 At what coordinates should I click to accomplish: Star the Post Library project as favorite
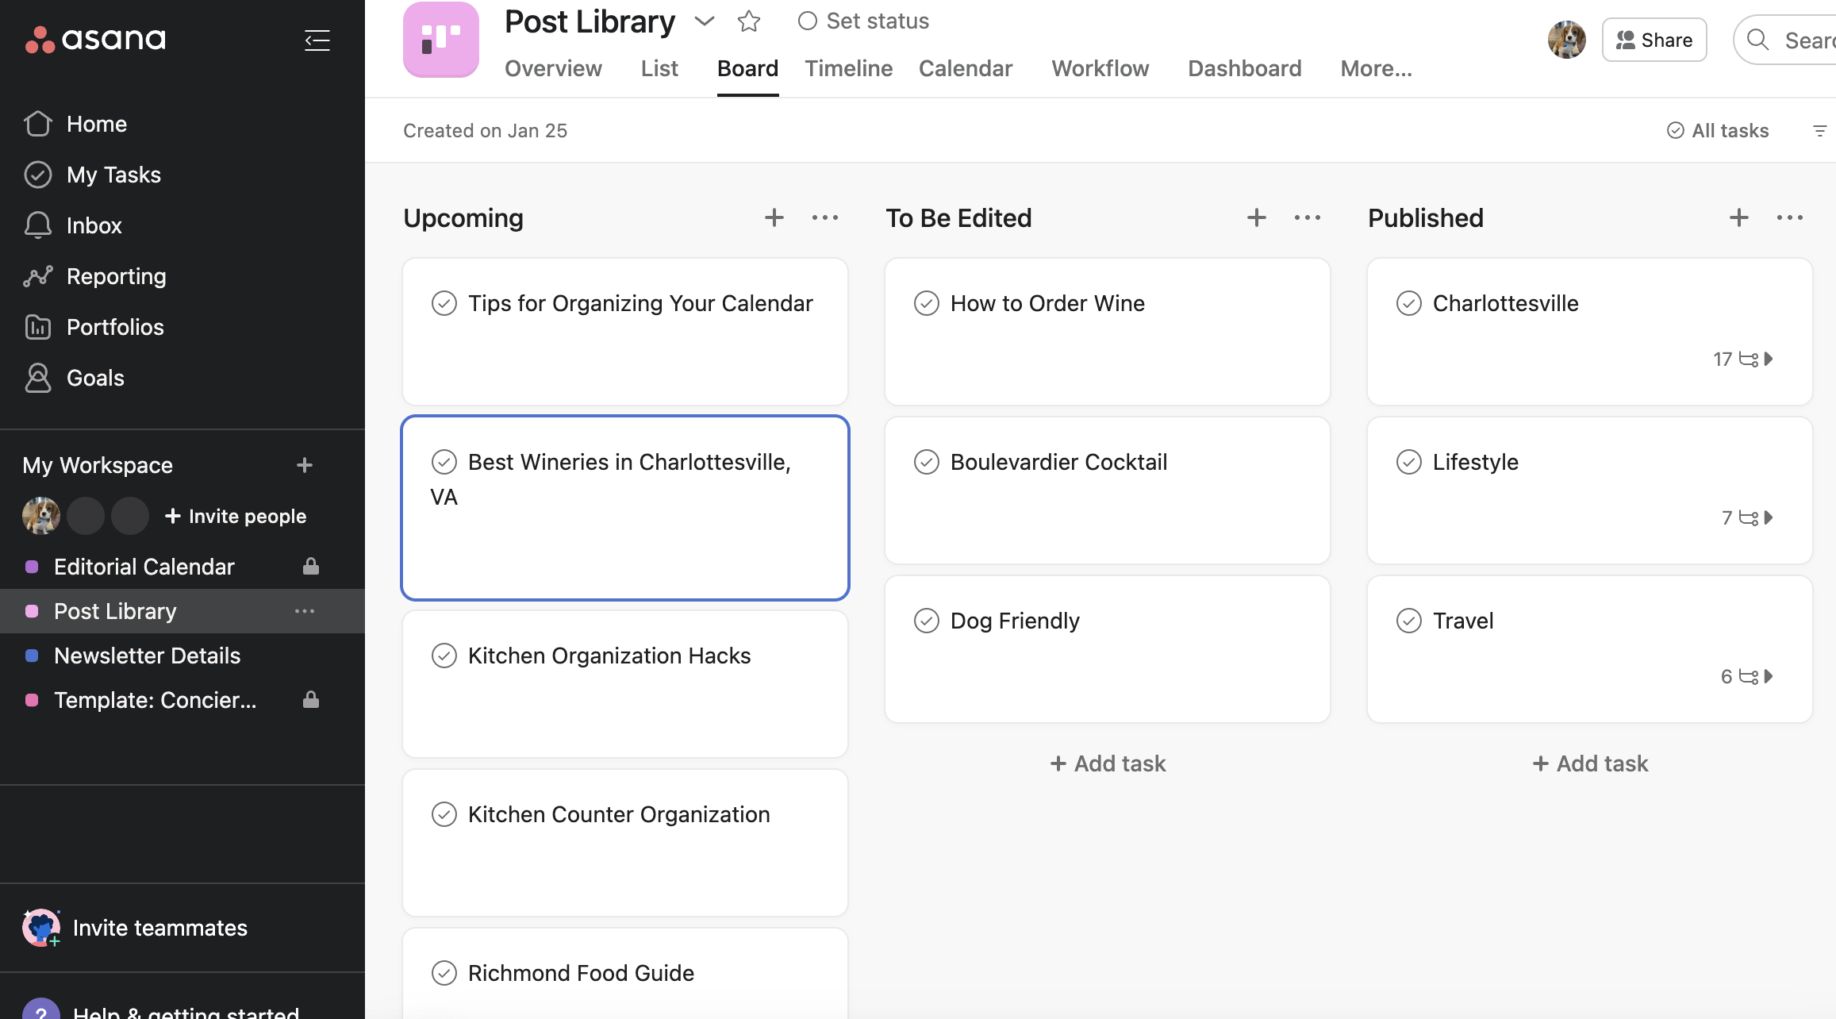tap(748, 21)
